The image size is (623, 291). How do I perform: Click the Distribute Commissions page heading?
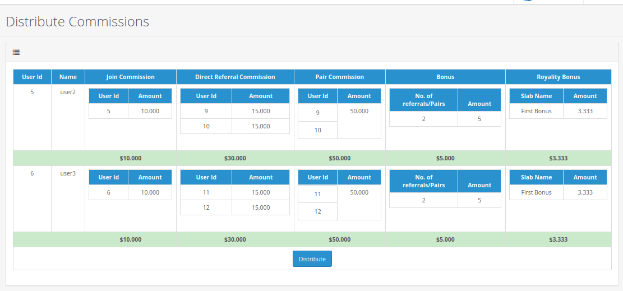pos(77,22)
